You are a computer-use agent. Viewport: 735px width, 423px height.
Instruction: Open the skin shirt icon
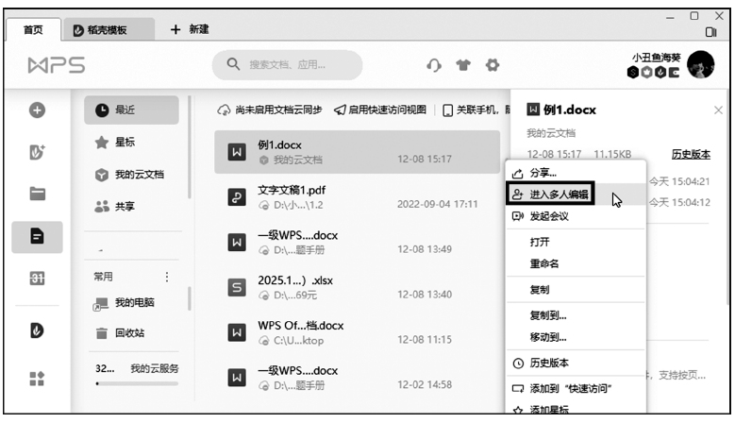tap(463, 65)
